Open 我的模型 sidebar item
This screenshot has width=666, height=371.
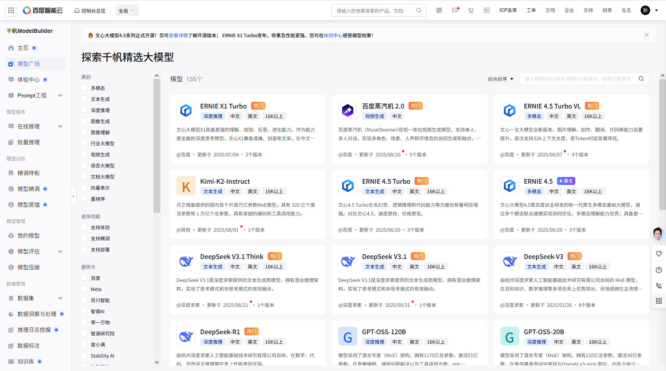pyautogui.click(x=28, y=236)
